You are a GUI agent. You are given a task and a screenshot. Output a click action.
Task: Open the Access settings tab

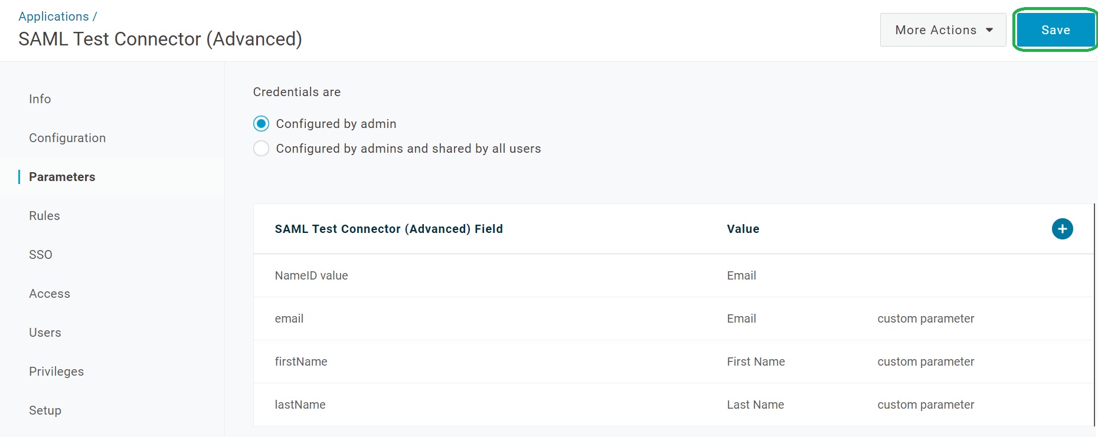[x=50, y=294]
